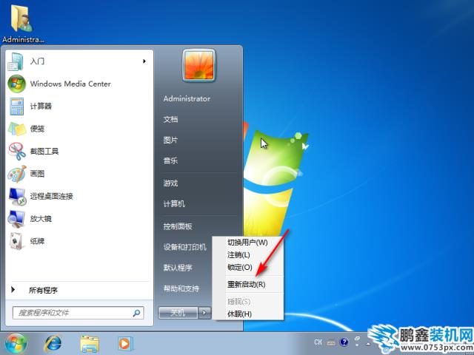Image resolution: width=474 pixels, height=355 pixels.
Task: Click the keyboard icon in language bar
Action: 331,342
